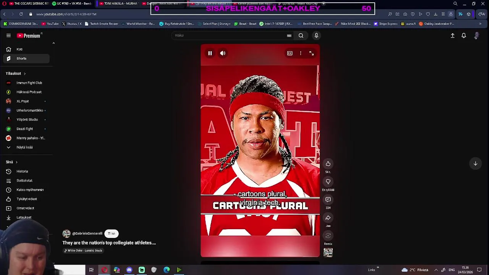Open the Task View taskbar button
The width and height of the screenshot is (489, 275).
pyautogui.click(x=91, y=270)
